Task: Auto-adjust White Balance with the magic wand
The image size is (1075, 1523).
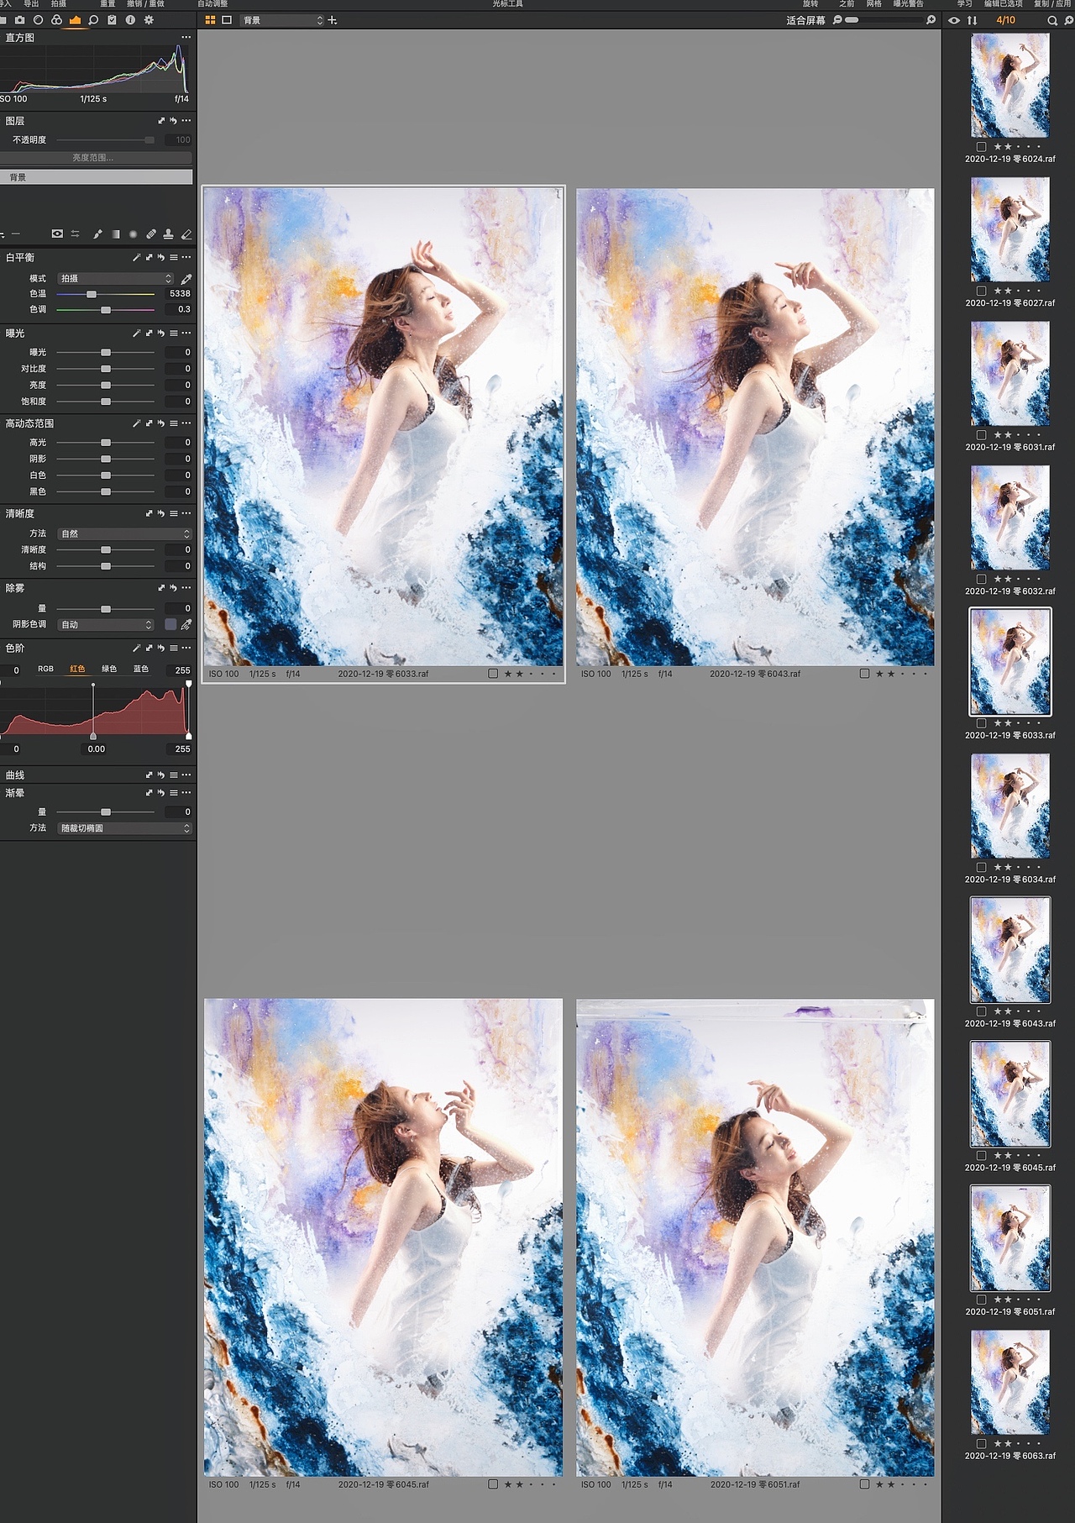Action: coord(136,258)
